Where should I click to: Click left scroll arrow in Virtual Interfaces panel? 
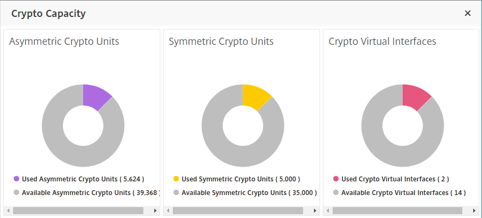point(328,211)
